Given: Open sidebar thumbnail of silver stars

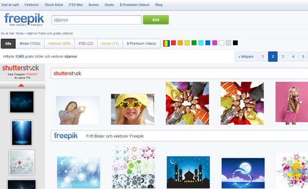Looking at the screenshot, I should pos(22,162).
